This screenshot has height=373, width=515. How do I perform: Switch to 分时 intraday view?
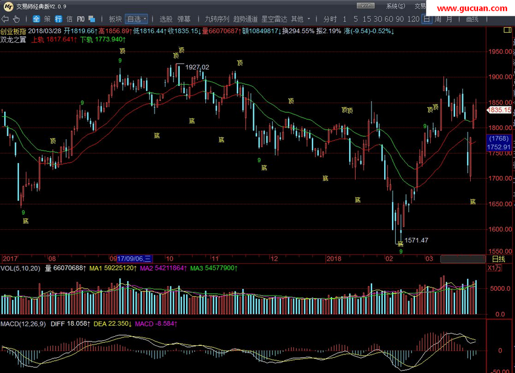click(x=330, y=19)
